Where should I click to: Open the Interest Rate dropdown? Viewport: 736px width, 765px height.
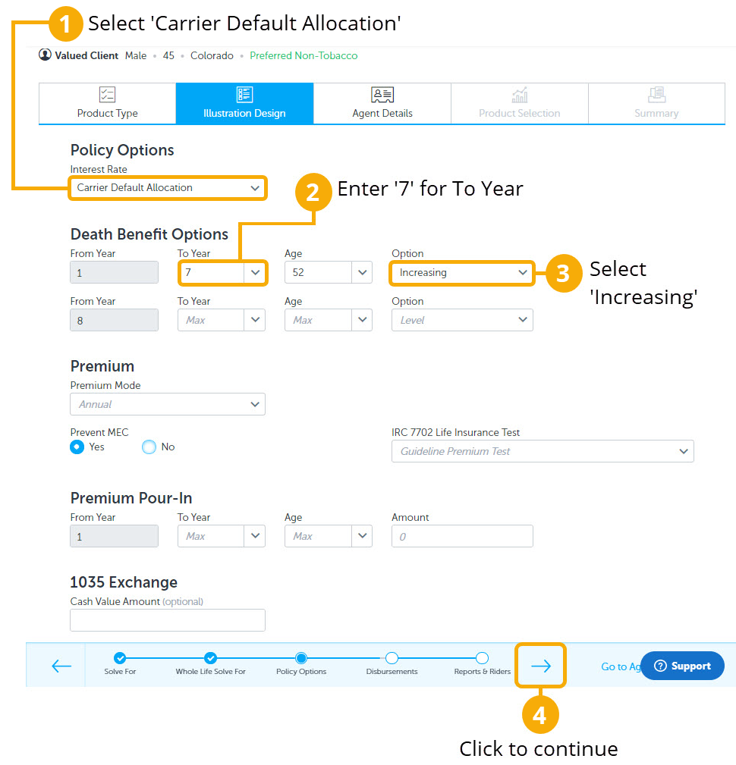pyautogui.click(x=167, y=188)
